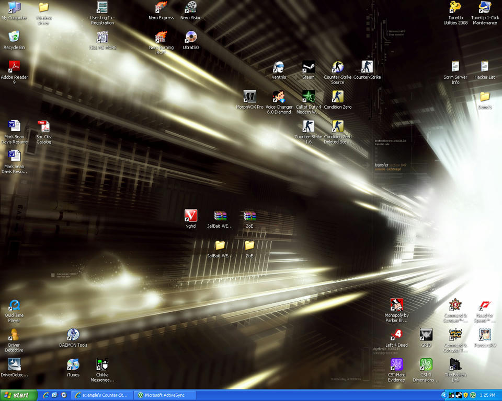Select the Counter-Strike 1.6 shortcut

click(309, 132)
